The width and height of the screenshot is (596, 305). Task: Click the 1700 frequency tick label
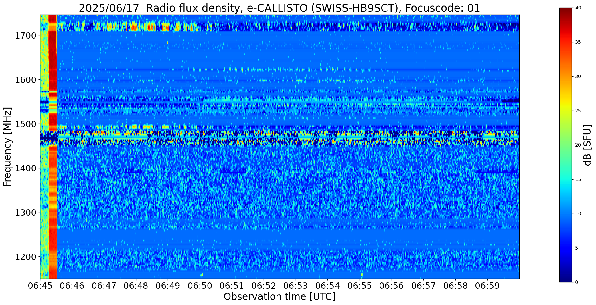[x=25, y=36]
